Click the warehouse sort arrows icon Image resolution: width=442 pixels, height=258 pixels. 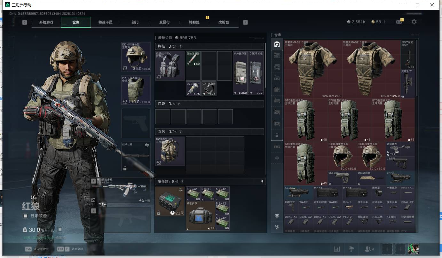pos(277,227)
